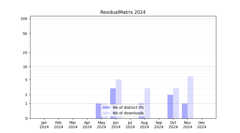Screen dimensions: 240x133
Task: Click the May distinct IPs bar
Action: (98, 111)
